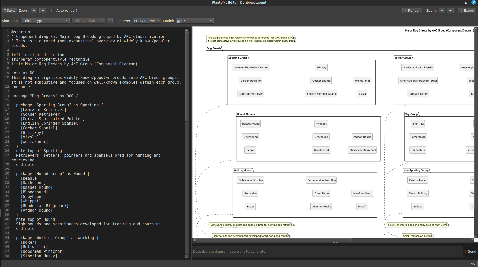
Task: Open the Pick variant dropdown
Action: coord(88,21)
